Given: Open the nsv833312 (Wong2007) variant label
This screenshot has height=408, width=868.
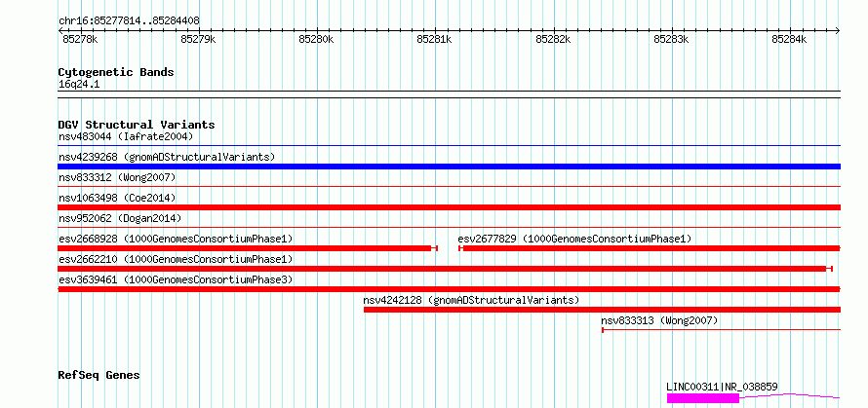Looking at the screenshot, I should click(x=117, y=177).
